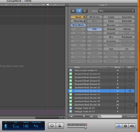Mark Southern Rock Drums 05 as favorite

click(x=130, y=101)
